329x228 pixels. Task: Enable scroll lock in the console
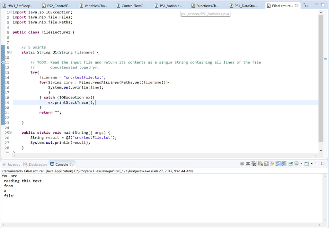click(266, 164)
